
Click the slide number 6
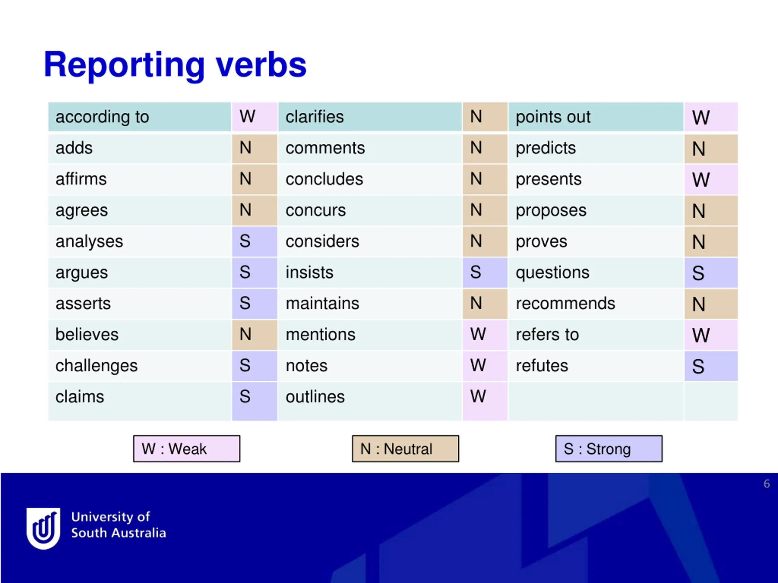[x=767, y=484]
